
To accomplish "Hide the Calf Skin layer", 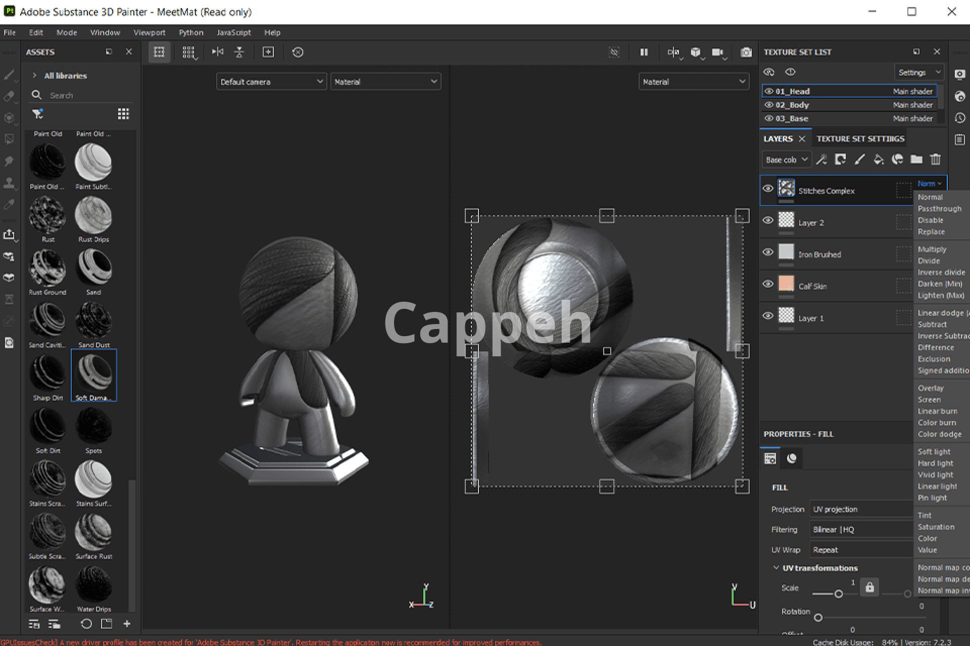I will 768,284.
